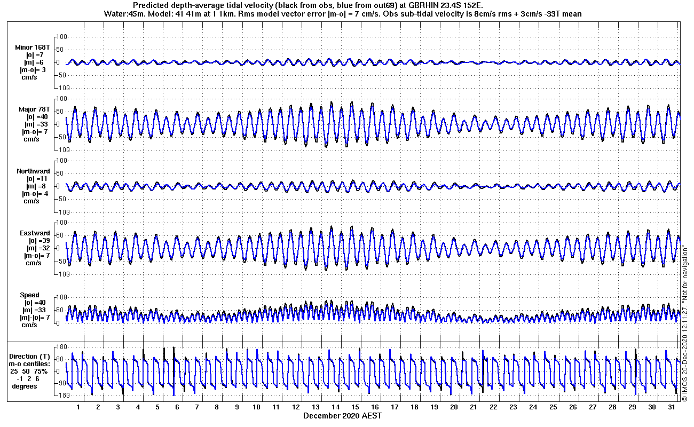Select the "Minor 168T" panel label
Screen dimensions: 694x427
(33, 48)
